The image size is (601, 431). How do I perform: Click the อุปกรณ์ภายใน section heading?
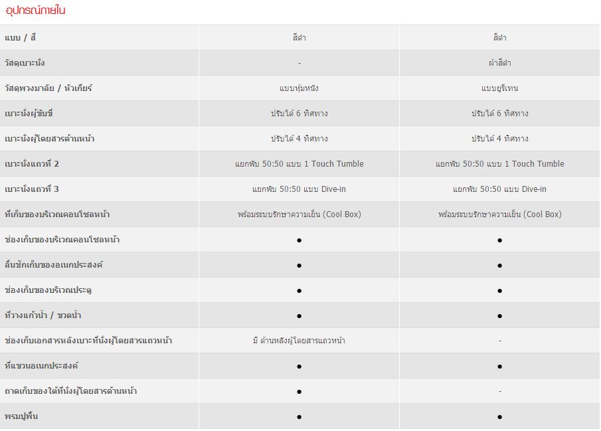pyautogui.click(x=35, y=11)
